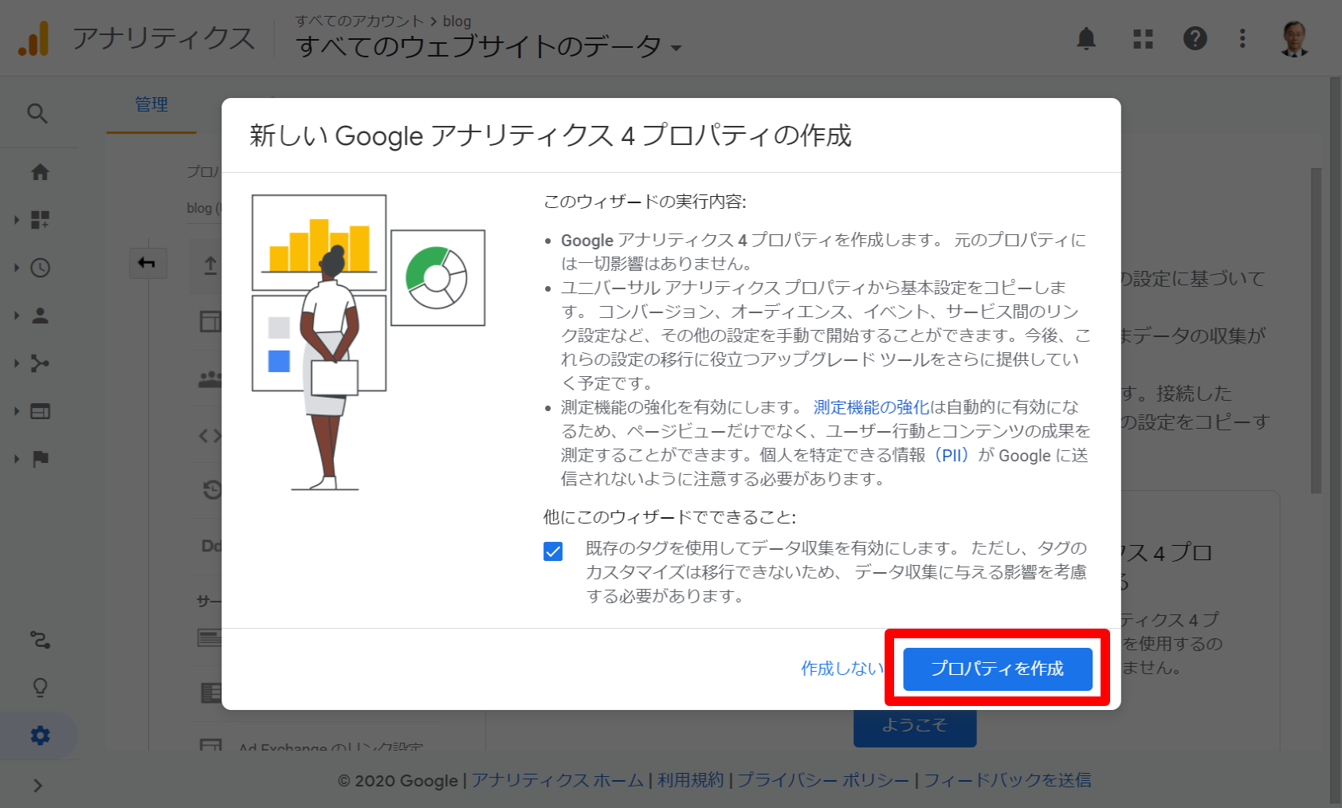Open the すべてのウェブサイトのデータ dropdown
This screenshot has height=808, width=1342.
tap(489, 46)
